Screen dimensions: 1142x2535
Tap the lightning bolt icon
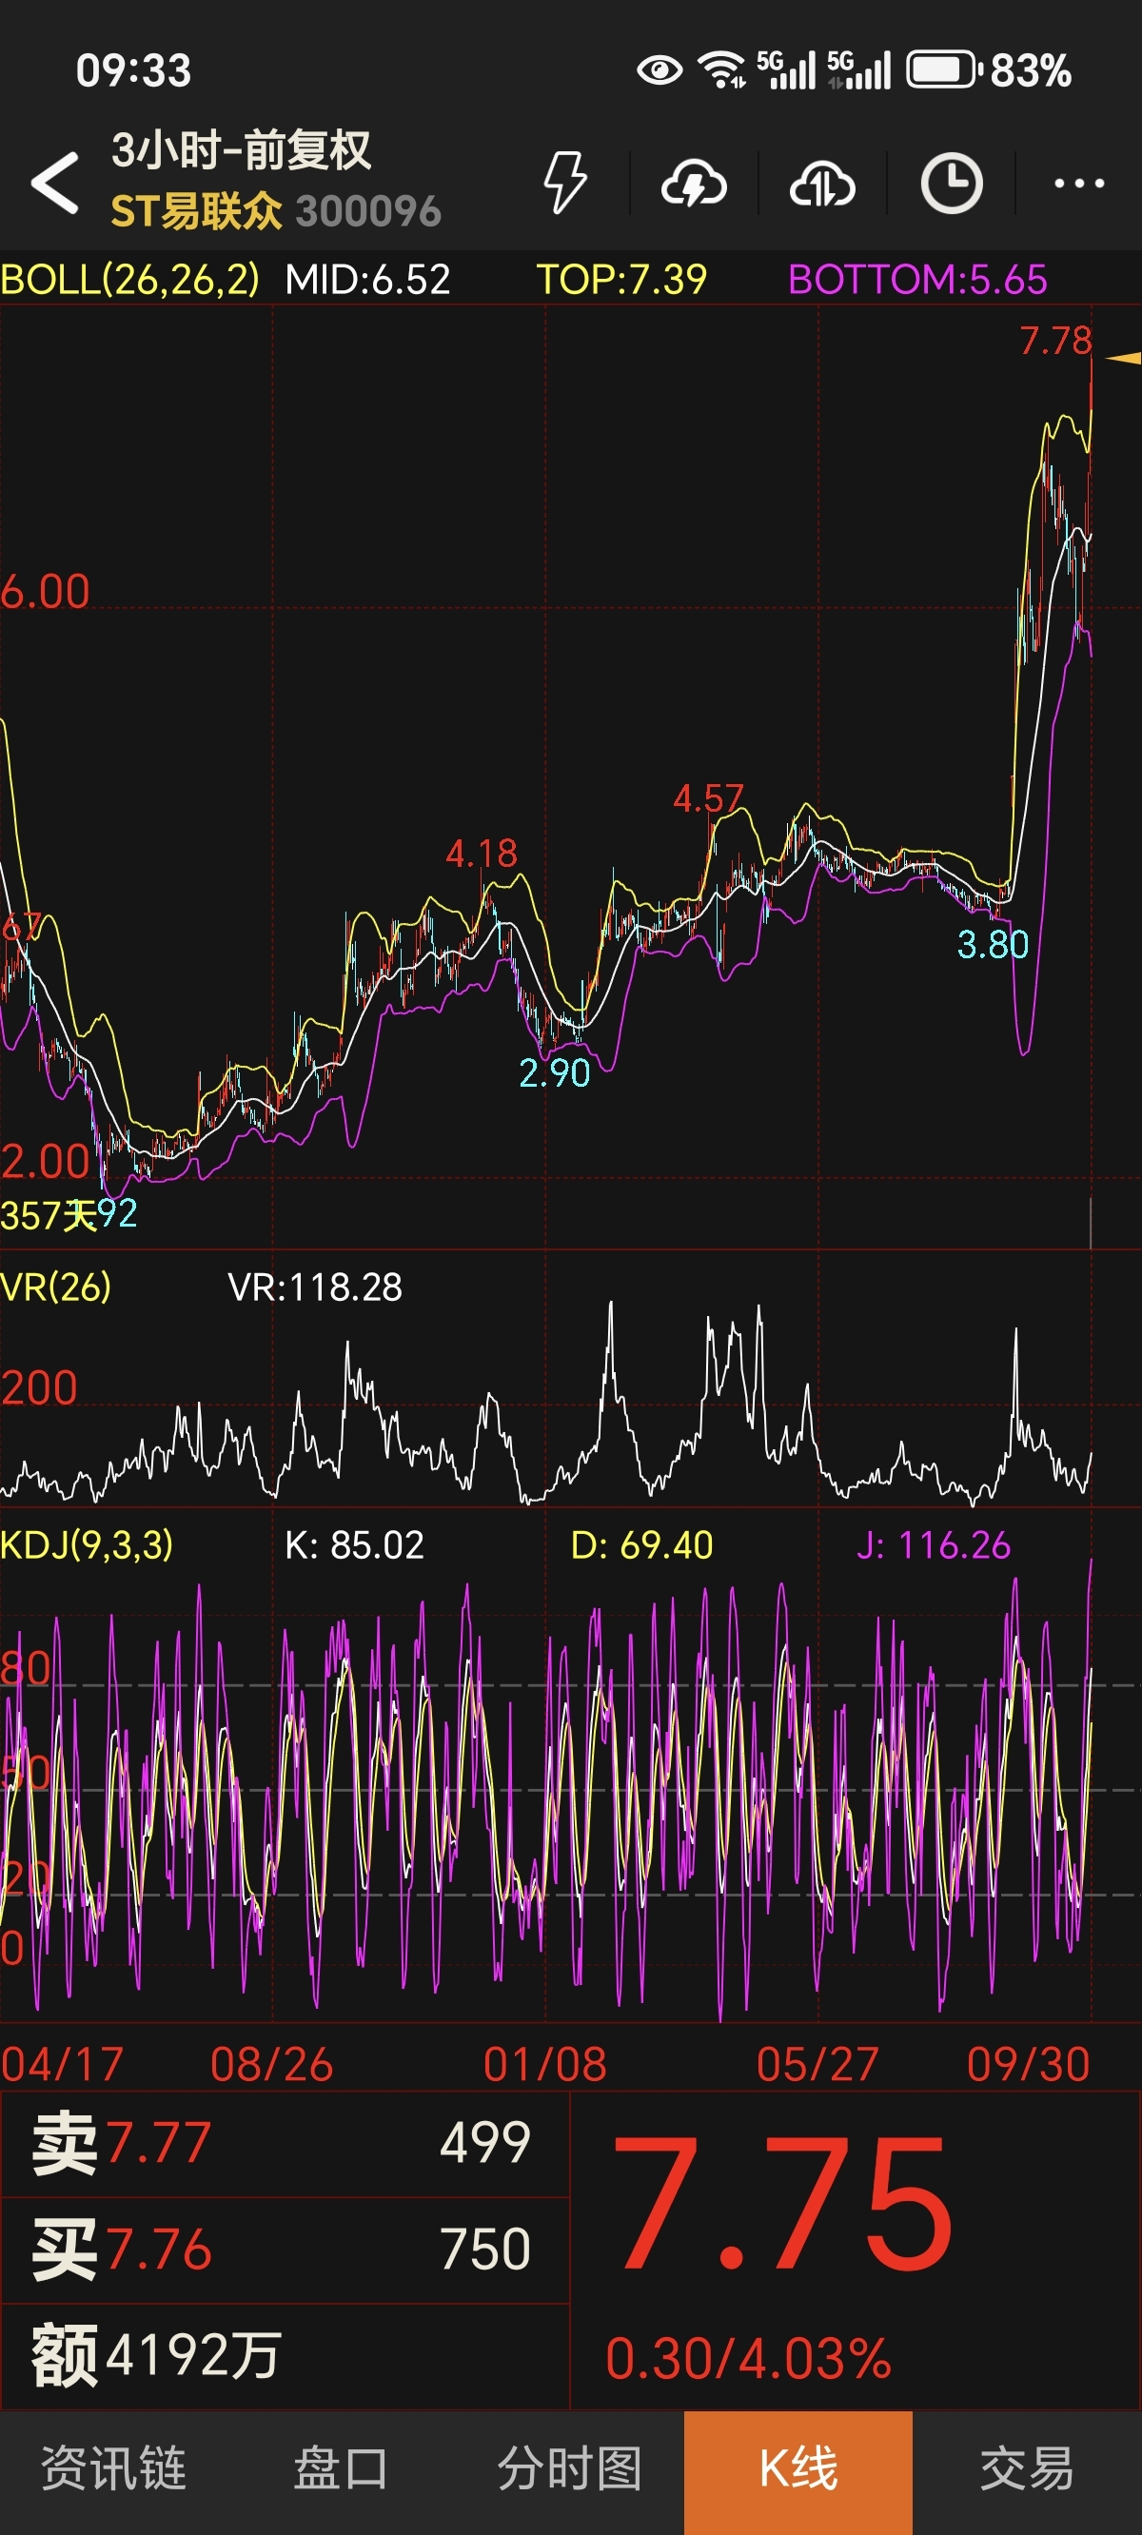pyautogui.click(x=565, y=182)
